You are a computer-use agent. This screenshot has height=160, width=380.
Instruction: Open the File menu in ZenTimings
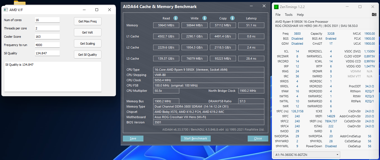(278, 15)
